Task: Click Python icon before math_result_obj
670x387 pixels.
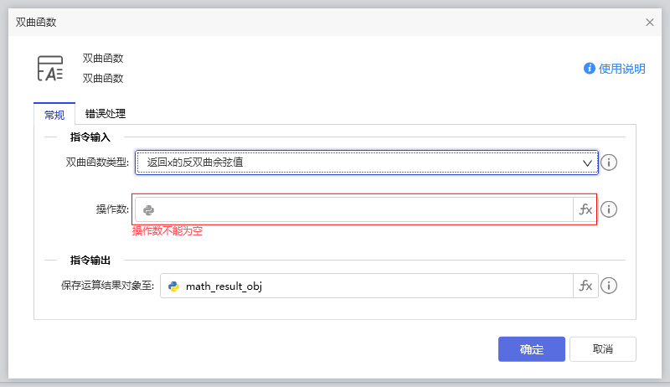Action: click(x=174, y=286)
